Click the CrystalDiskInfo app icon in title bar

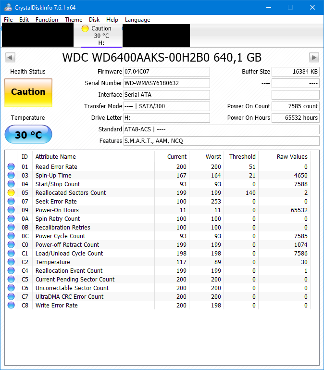pos(8,7)
